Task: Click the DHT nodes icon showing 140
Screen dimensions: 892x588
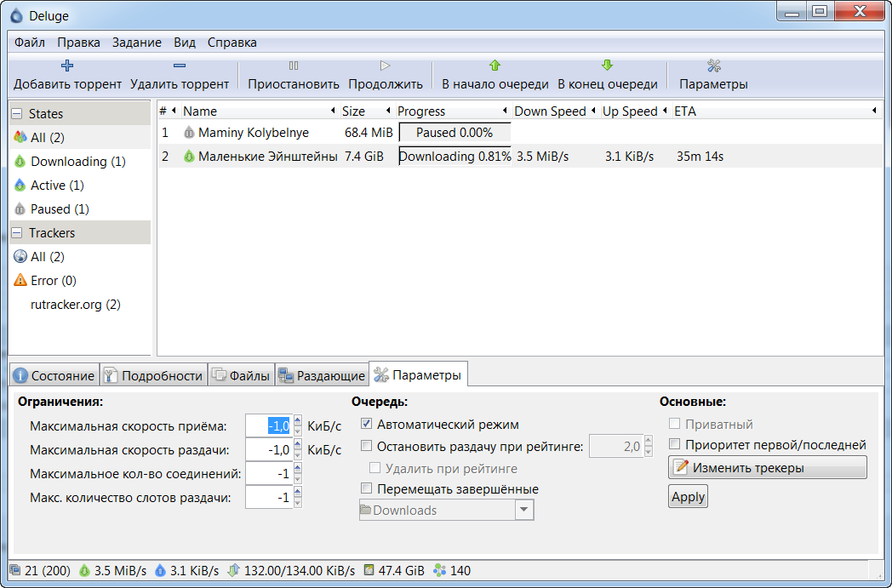Action: (440, 570)
